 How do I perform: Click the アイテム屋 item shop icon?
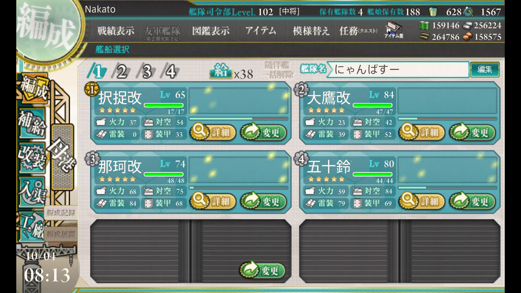click(x=394, y=30)
